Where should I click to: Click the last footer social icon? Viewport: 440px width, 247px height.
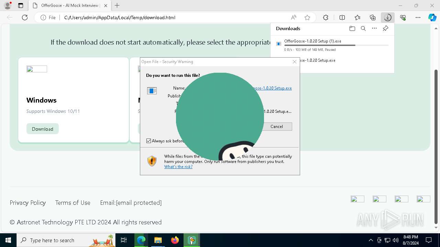coord(423,199)
